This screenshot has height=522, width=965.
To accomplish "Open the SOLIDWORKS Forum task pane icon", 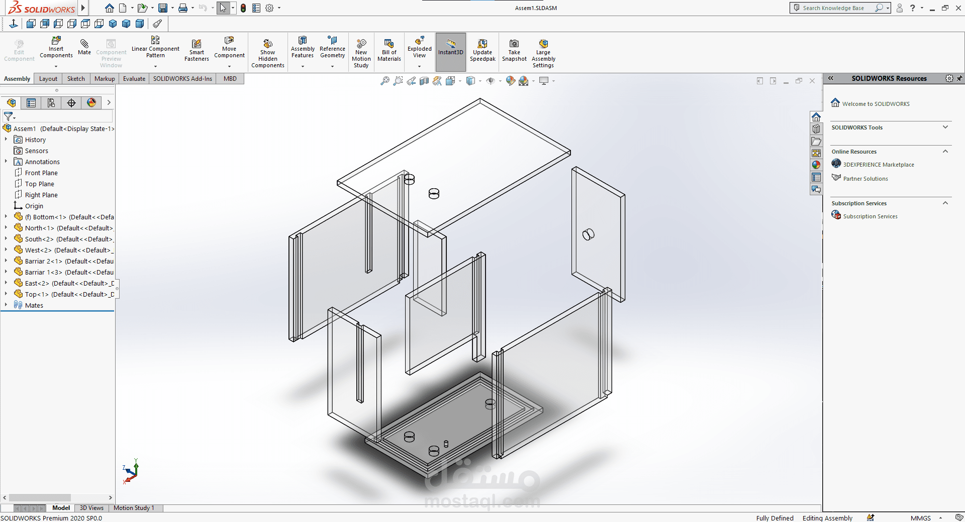I will point(816,189).
